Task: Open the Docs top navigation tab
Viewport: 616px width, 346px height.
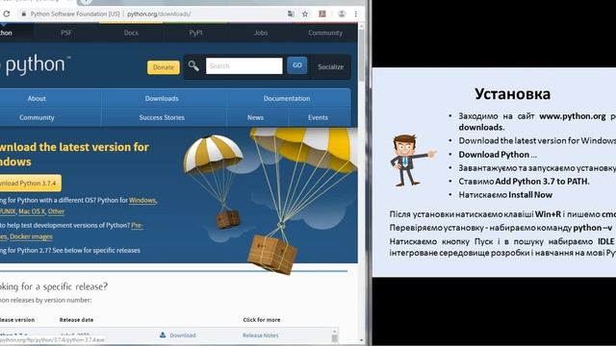Action: pos(131,33)
